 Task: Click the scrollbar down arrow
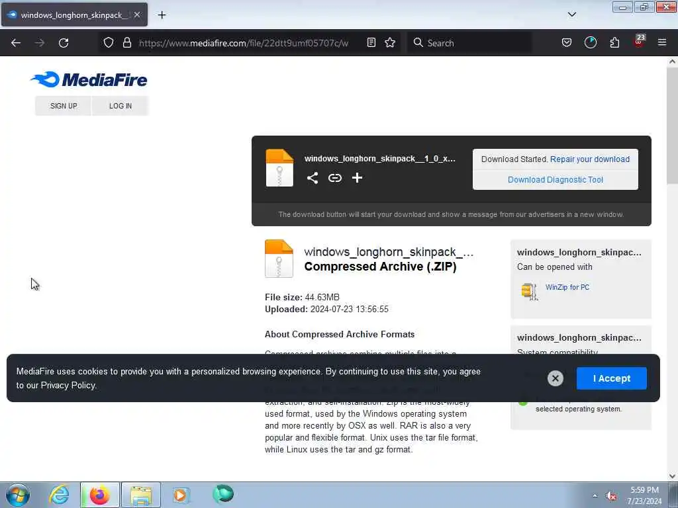click(672, 476)
